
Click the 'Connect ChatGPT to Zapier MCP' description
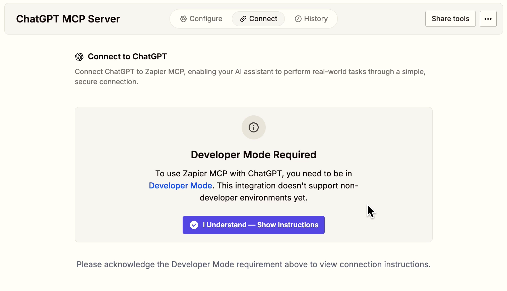click(250, 77)
